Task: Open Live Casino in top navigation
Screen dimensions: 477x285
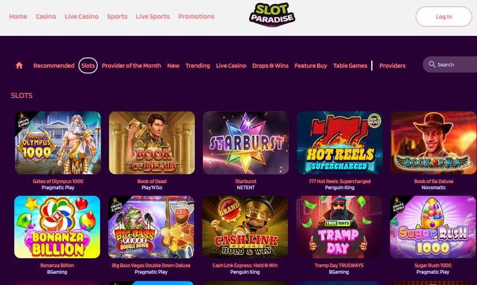Action: coord(81,17)
